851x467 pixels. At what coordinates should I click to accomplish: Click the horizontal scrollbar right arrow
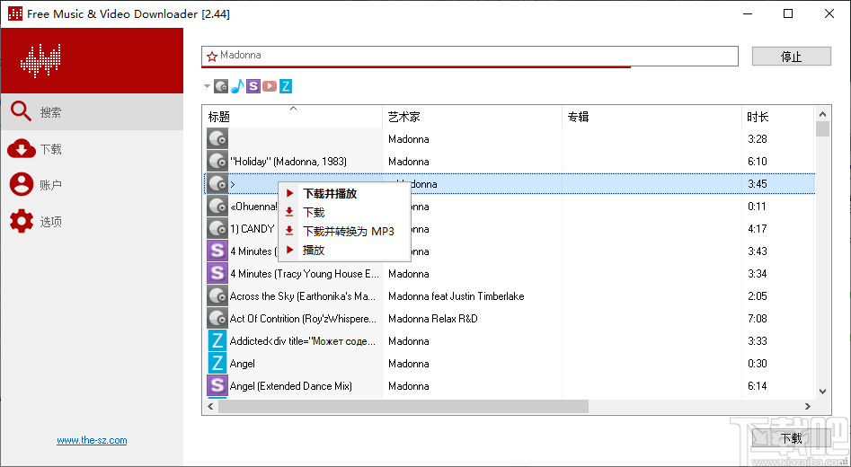(x=808, y=406)
